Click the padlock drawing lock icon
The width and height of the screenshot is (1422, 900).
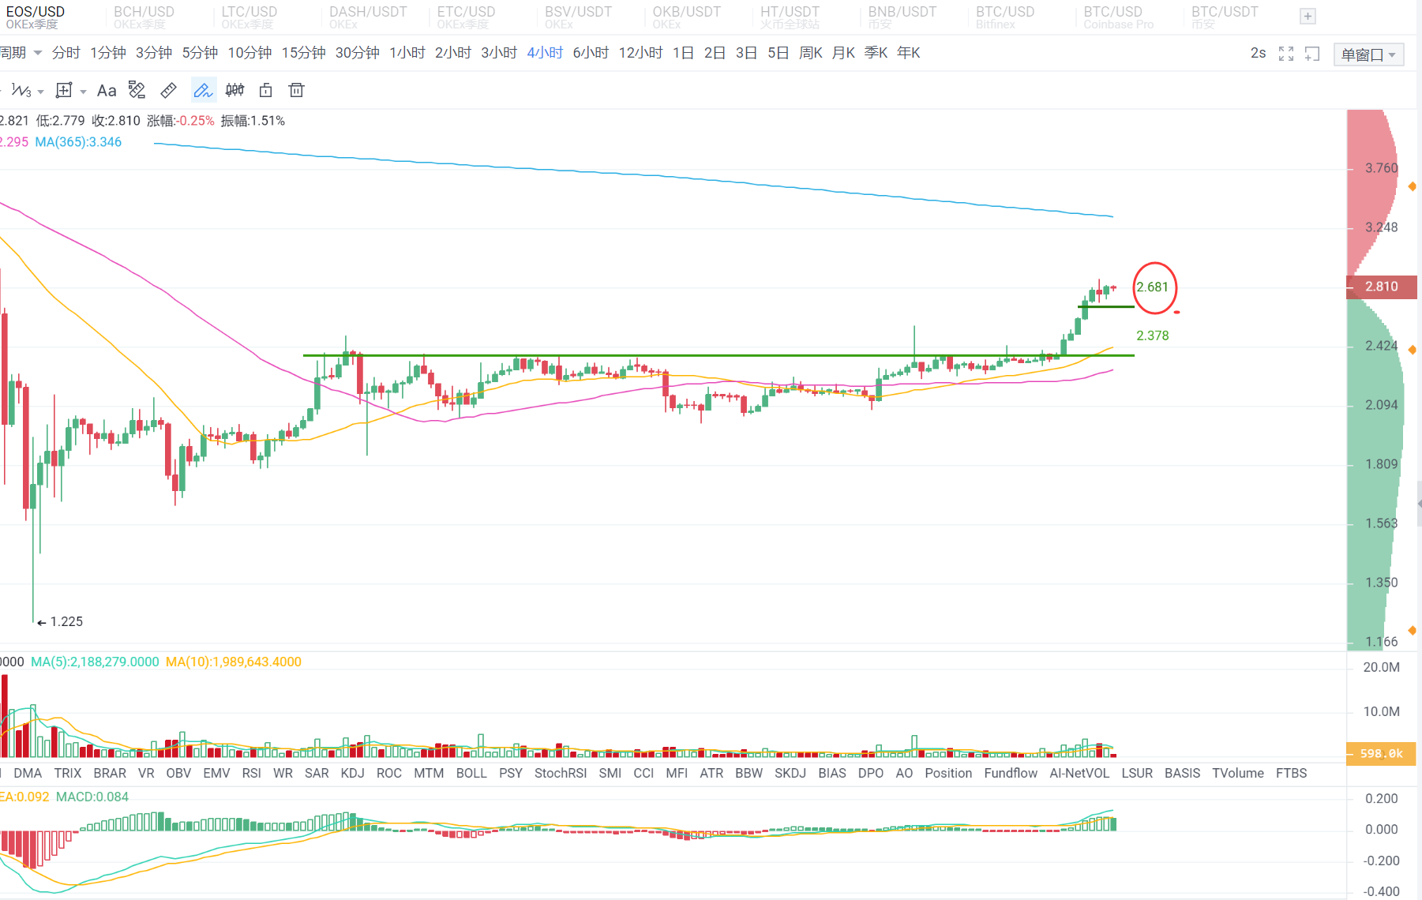click(x=266, y=91)
